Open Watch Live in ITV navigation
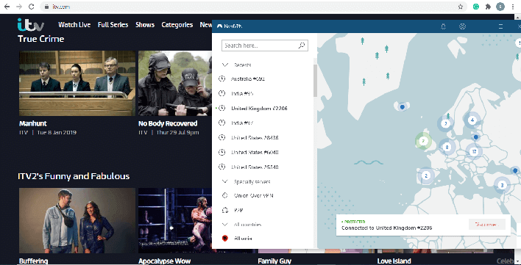The height and width of the screenshot is (265, 521). coord(74,25)
